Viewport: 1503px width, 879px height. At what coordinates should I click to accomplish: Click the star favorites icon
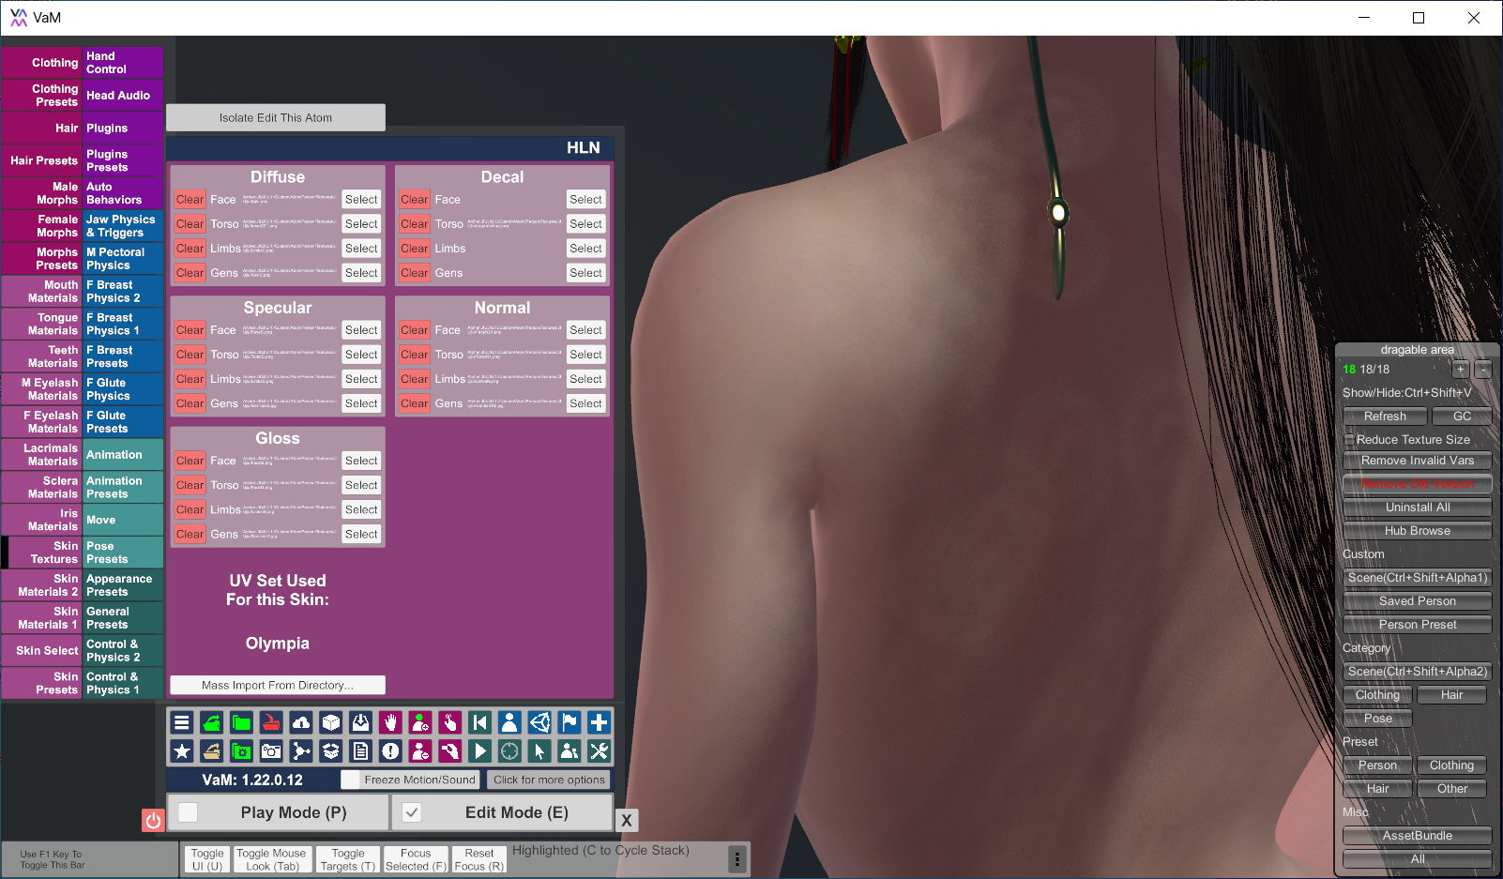tap(182, 750)
